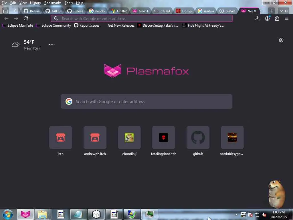Switch to the Google windo tab
The width and height of the screenshot is (293, 220).
tap(97, 11)
